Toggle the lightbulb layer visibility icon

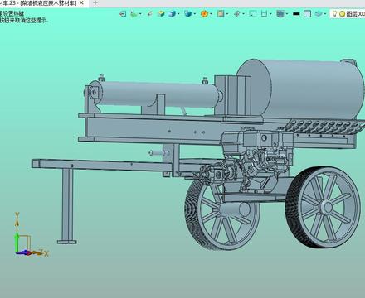(334, 13)
